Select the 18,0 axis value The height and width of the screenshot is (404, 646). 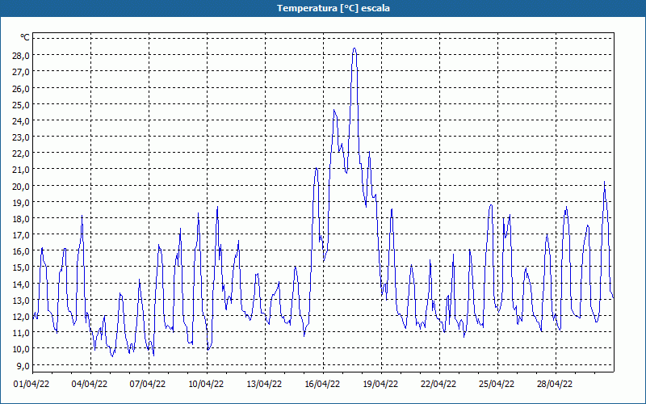(x=21, y=218)
